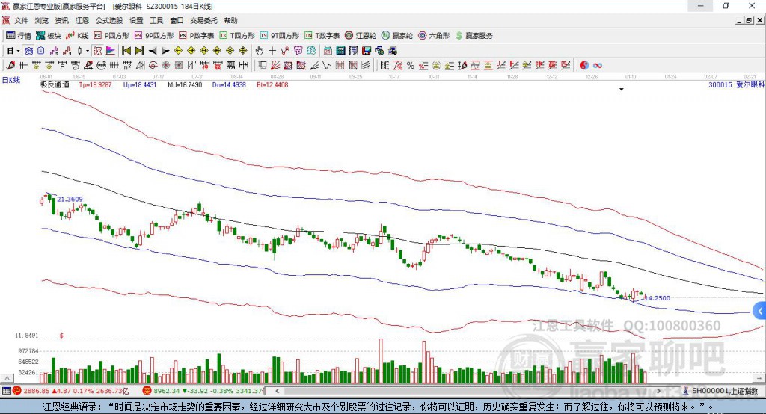Switch to the K线 candlestick view

pos(77,36)
